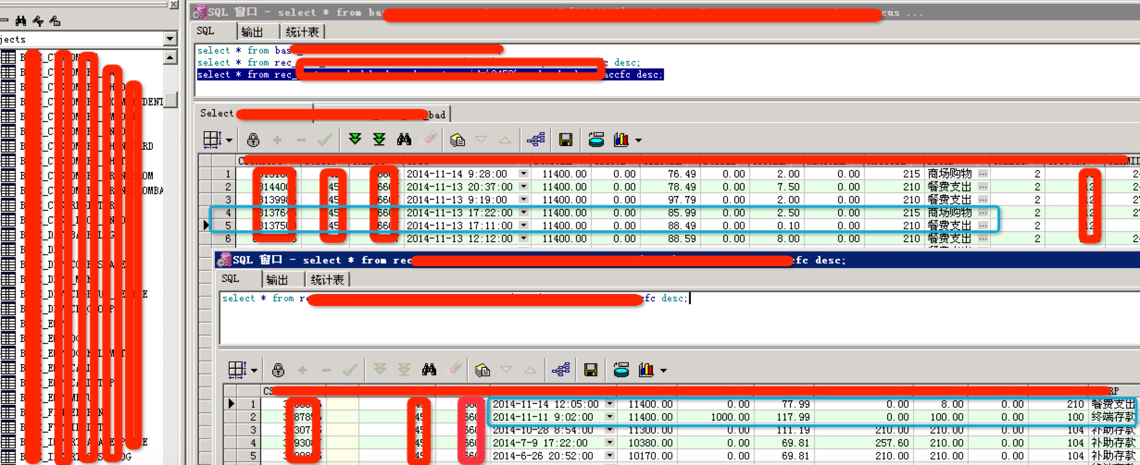Fetch next page with single green arrow in top toolbar
This screenshot has height=465, width=1140.
(355, 139)
